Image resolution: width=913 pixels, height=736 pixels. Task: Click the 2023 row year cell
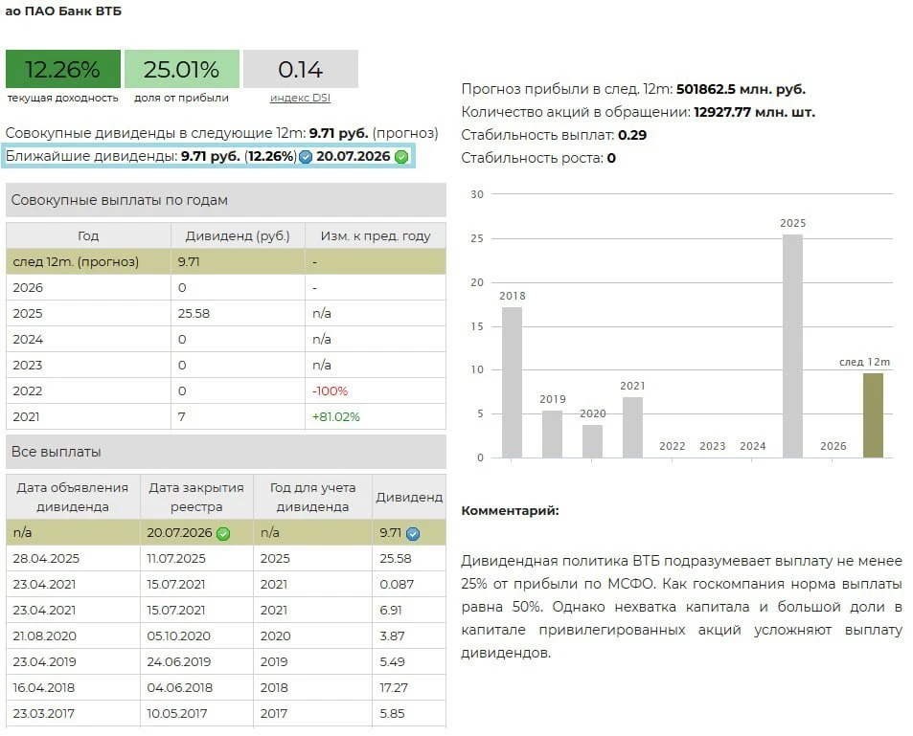click(x=88, y=365)
